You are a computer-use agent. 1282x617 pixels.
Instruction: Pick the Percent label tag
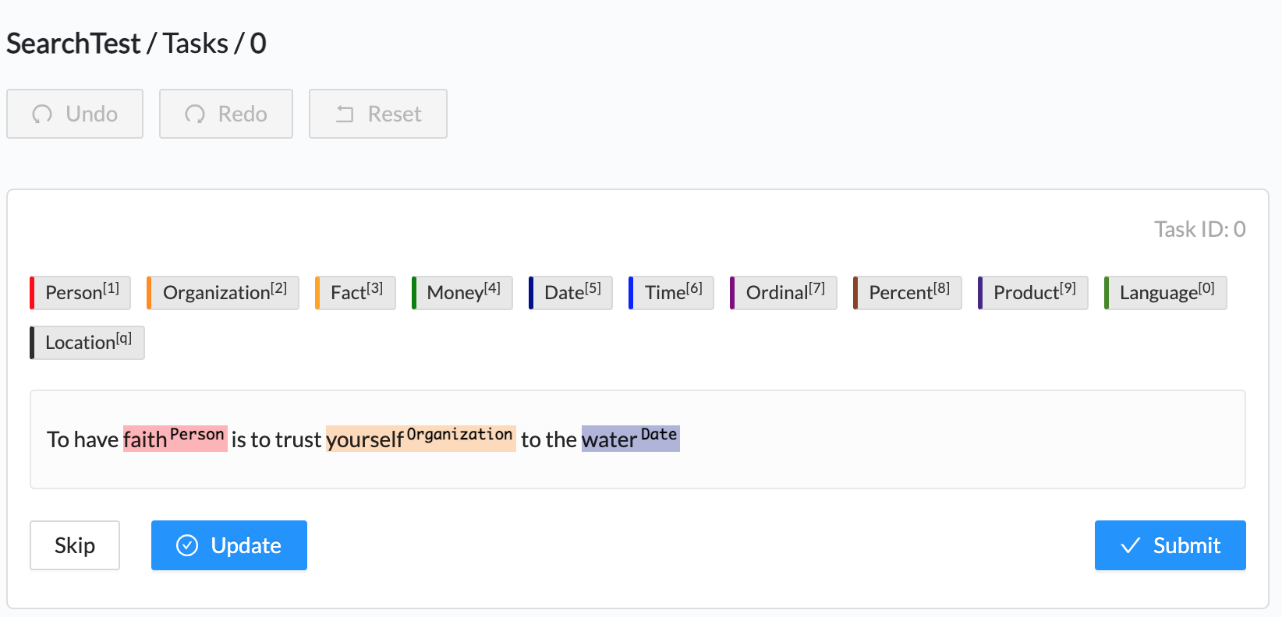pyautogui.click(x=908, y=293)
